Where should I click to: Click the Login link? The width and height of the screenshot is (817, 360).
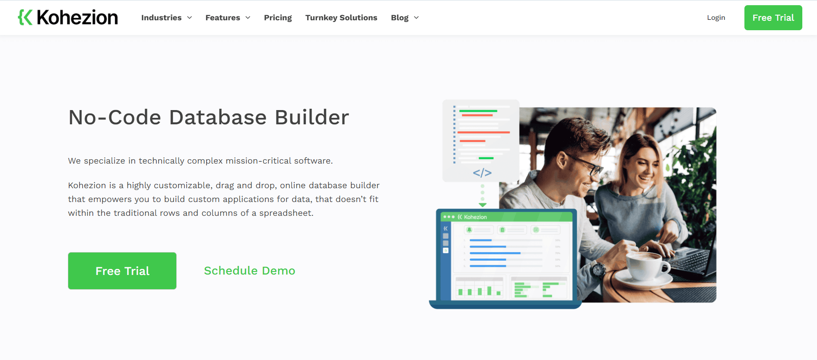[716, 18]
